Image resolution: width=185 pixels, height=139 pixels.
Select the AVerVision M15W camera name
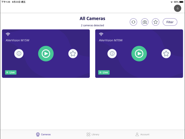pyautogui.click(x=17, y=40)
